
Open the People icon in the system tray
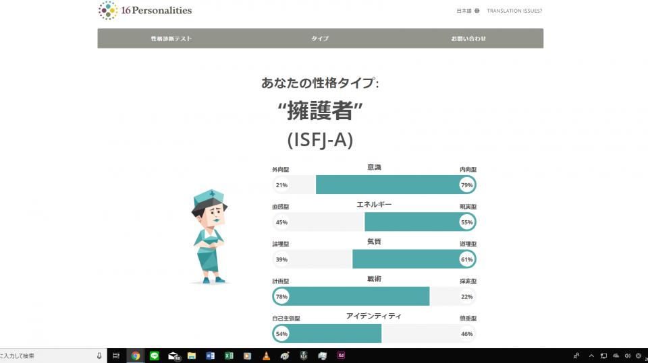point(576,356)
